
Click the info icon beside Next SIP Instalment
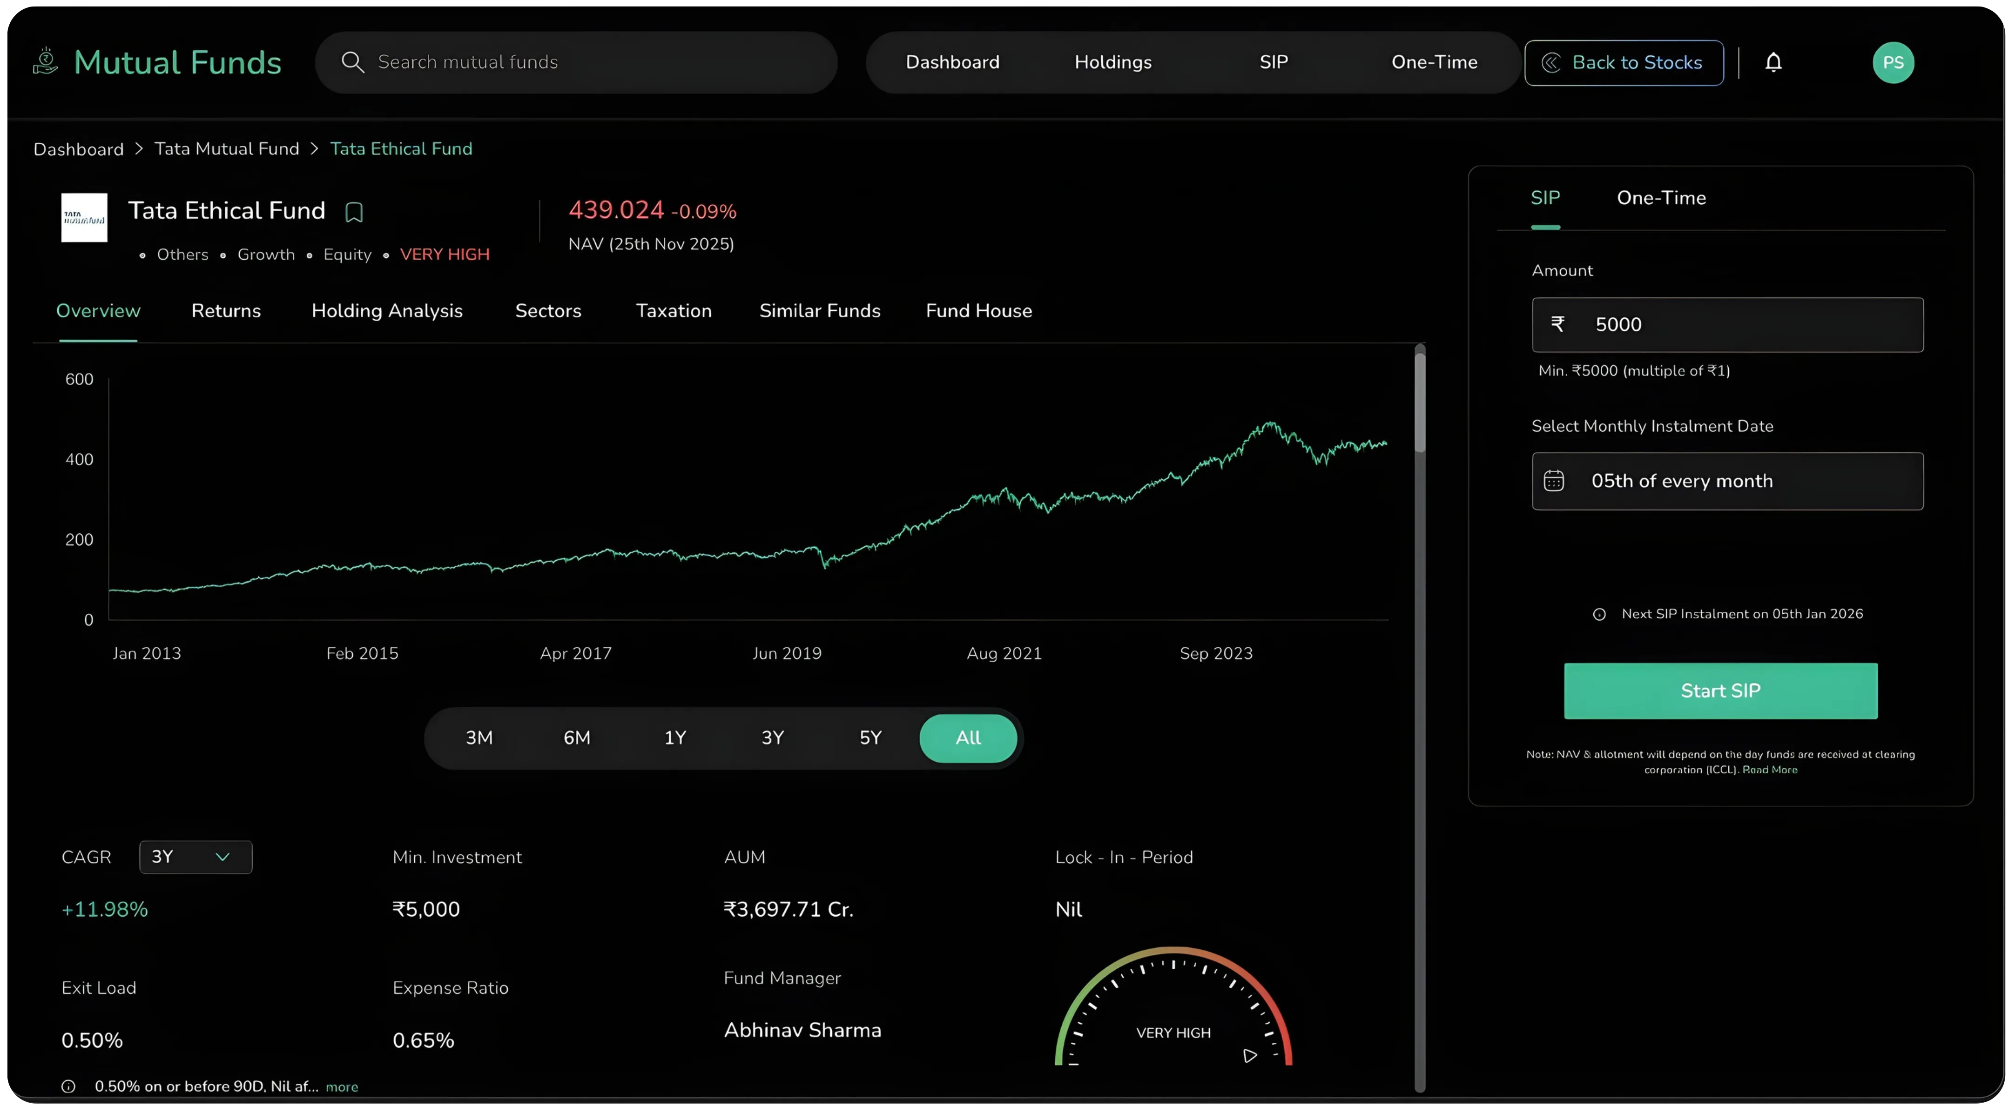click(x=1599, y=615)
